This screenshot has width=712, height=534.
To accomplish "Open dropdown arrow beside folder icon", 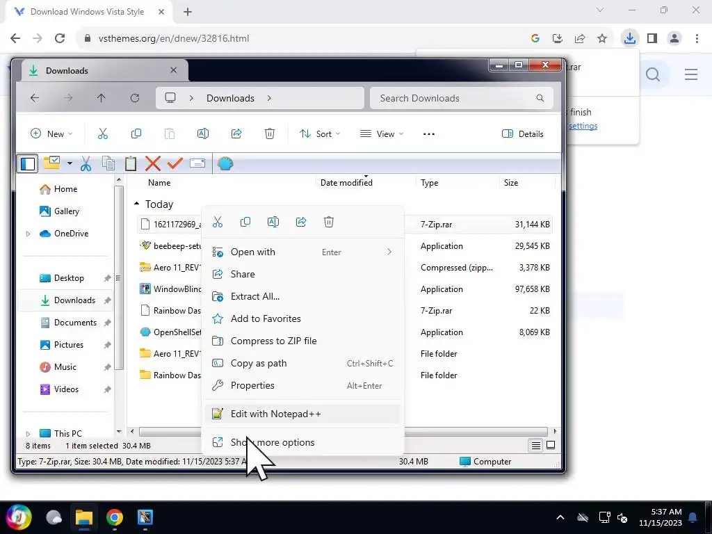I will click(70, 163).
